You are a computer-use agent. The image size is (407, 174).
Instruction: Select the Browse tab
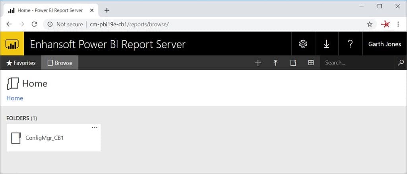pos(60,63)
